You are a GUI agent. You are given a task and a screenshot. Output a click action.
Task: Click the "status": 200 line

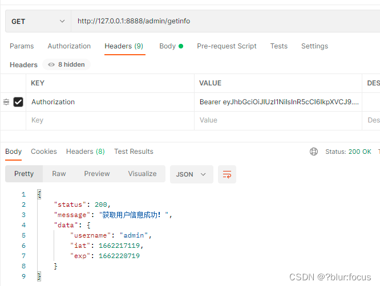coord(82,205)
